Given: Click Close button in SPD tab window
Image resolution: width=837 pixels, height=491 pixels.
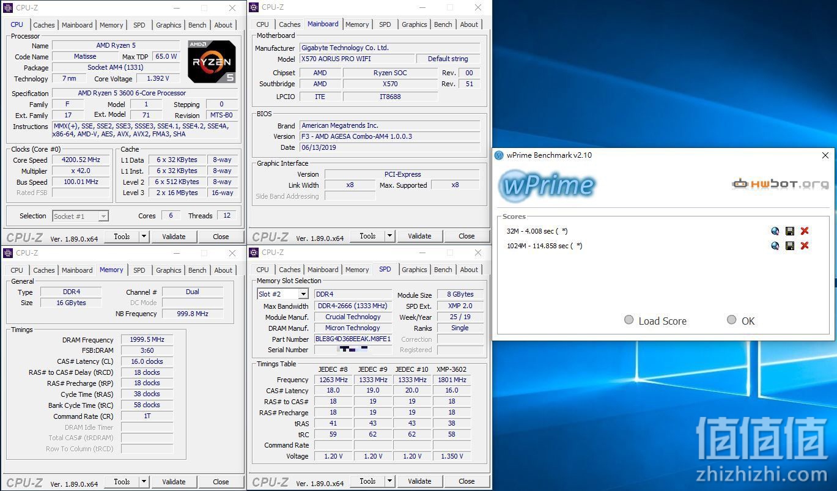Looking at the screenshot, I should (466, 481).
